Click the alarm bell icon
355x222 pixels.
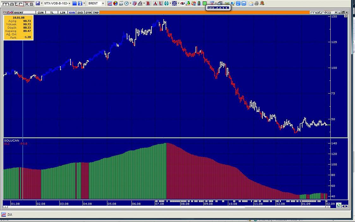click(262, 3)
